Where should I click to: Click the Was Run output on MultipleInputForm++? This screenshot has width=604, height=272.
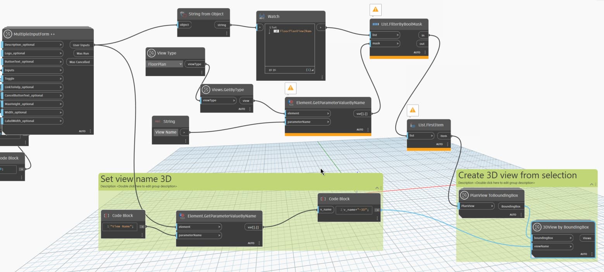(82, 53)
